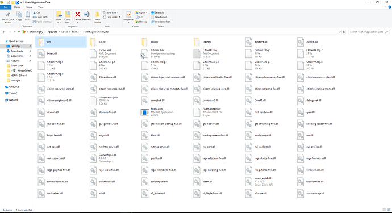Expand the Easy access dropdown

pyautogui.click(x=111, y=17)
